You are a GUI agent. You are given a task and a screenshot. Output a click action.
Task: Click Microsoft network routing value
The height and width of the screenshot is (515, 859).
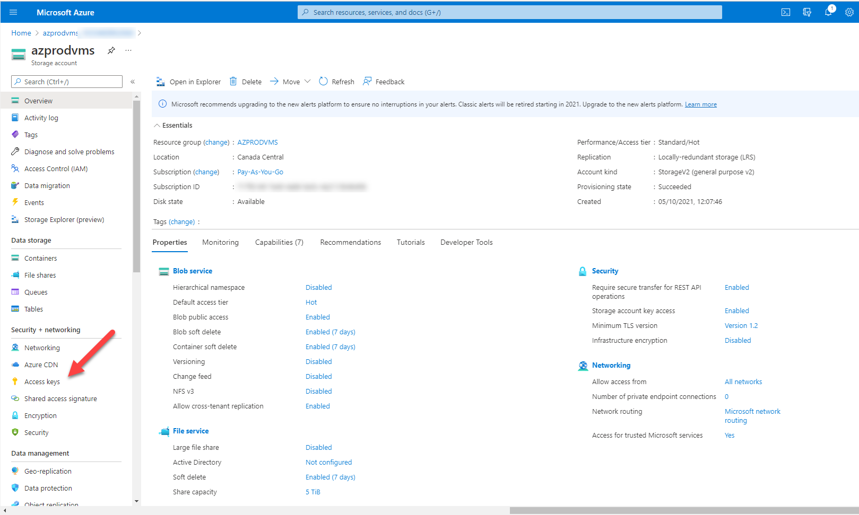(752, 416)
